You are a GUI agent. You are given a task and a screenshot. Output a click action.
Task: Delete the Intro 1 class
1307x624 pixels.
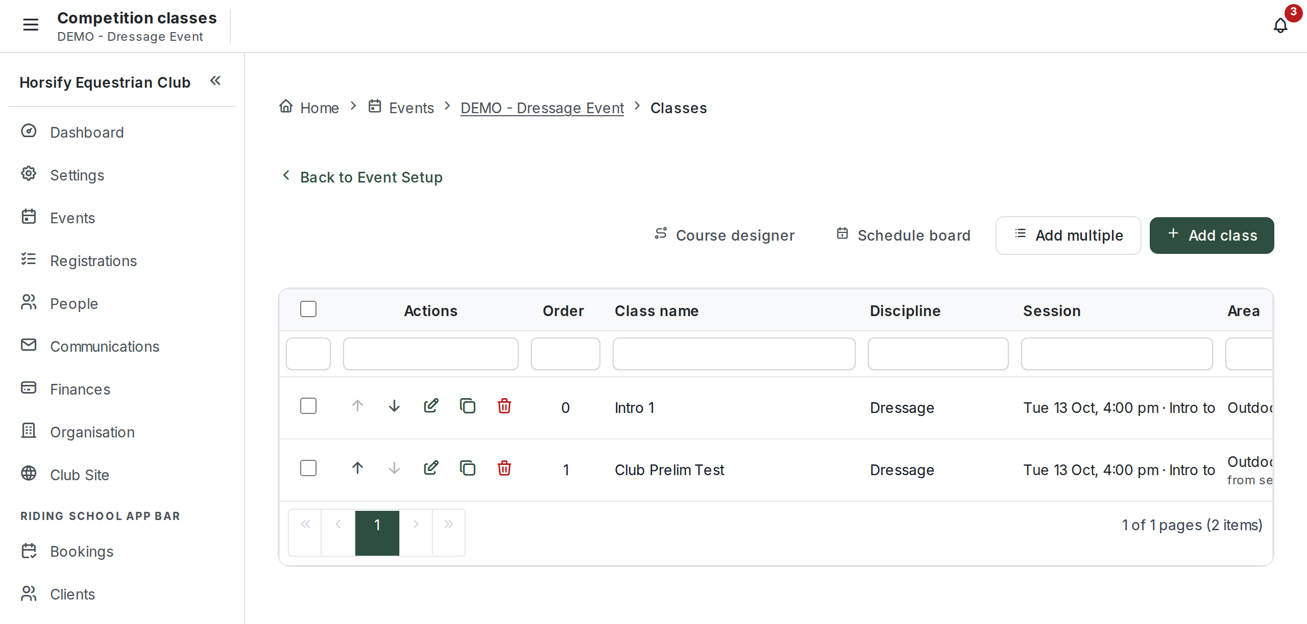(504, 406)
